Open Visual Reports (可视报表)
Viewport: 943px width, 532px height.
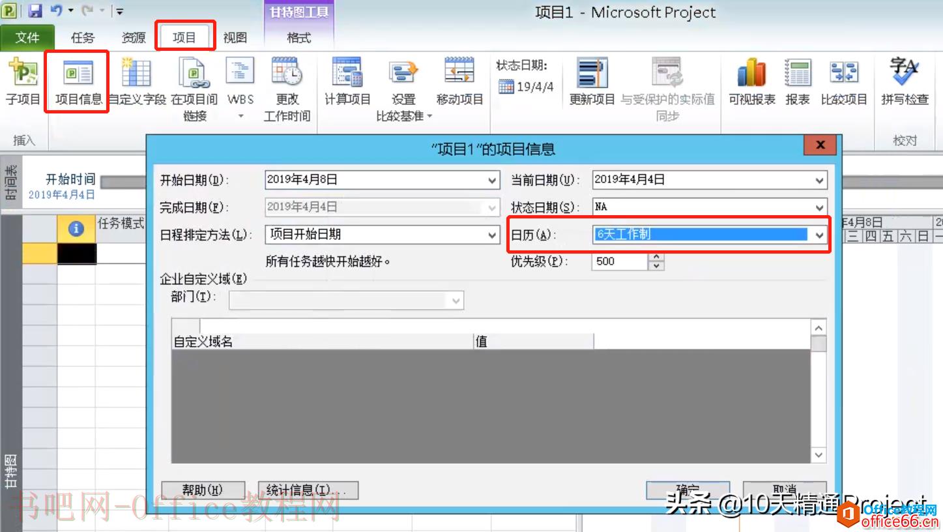point(751,81)
